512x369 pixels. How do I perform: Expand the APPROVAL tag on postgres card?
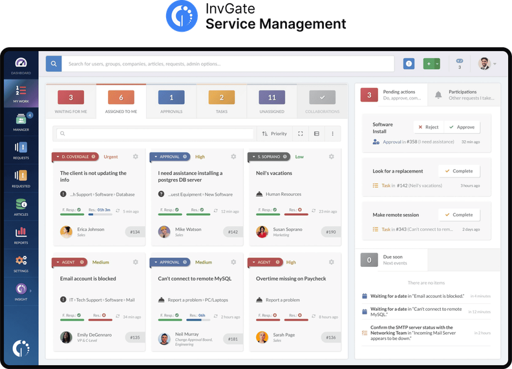170,157
